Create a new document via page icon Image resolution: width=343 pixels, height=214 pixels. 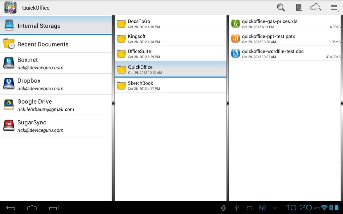(x=298, y=7)
